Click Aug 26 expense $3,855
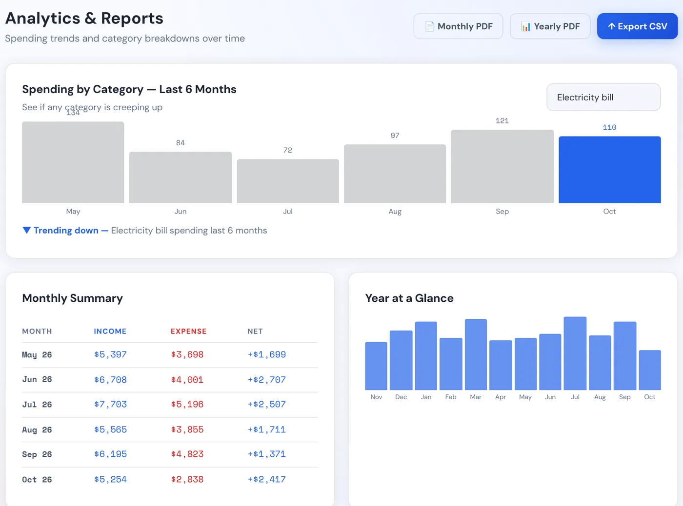Viewport: 683px width, 506px height. click(x=187, y=430)
